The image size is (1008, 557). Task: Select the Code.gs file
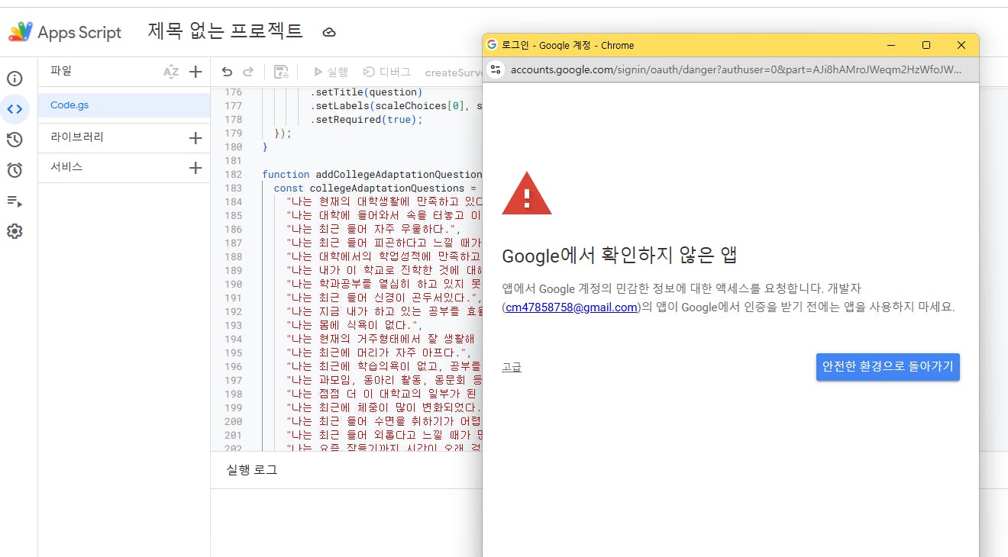coord(124,105)
